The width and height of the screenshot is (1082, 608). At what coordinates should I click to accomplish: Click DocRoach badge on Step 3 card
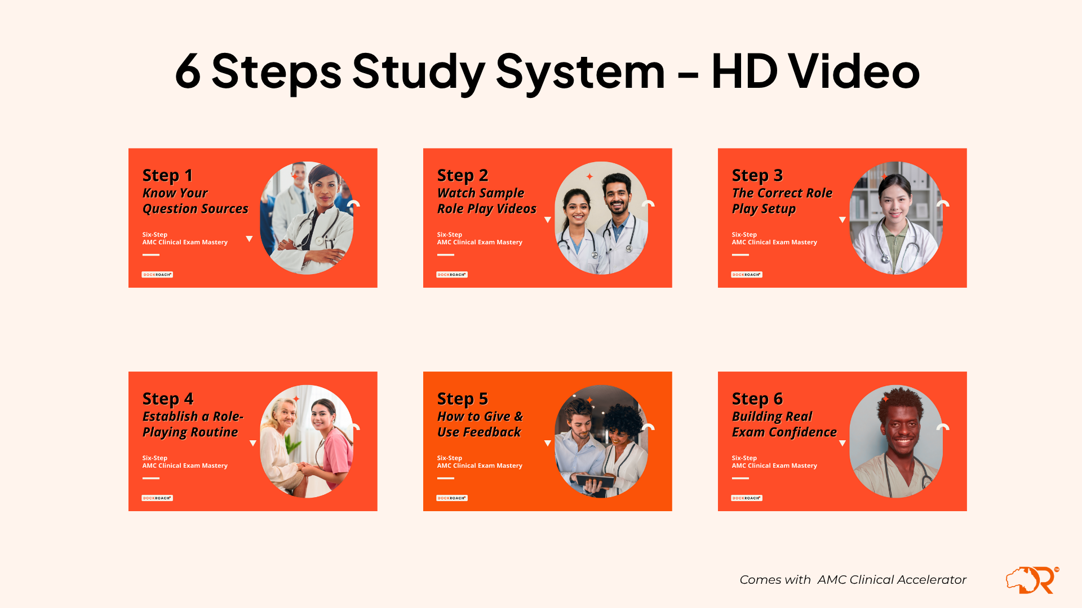click(747, 275)
